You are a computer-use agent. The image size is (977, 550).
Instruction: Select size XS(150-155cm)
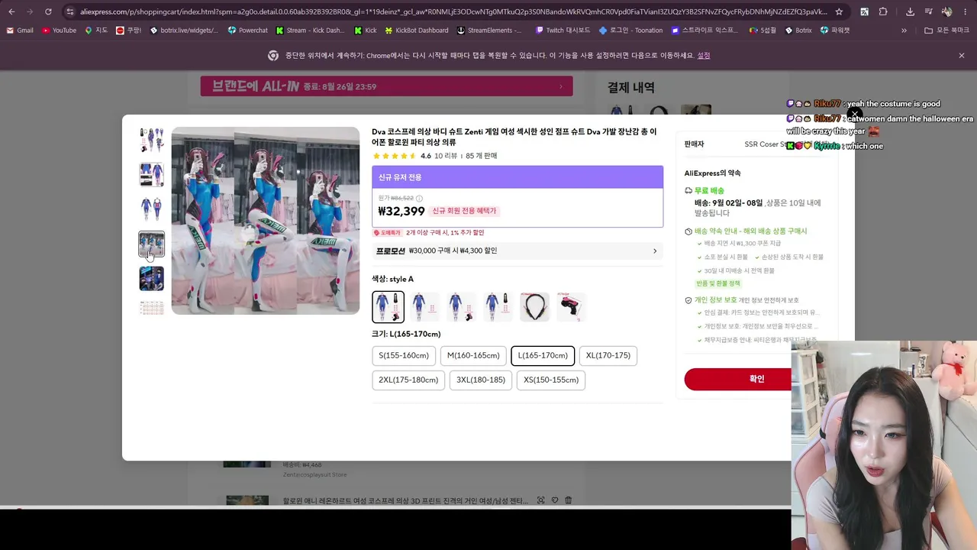551,380
